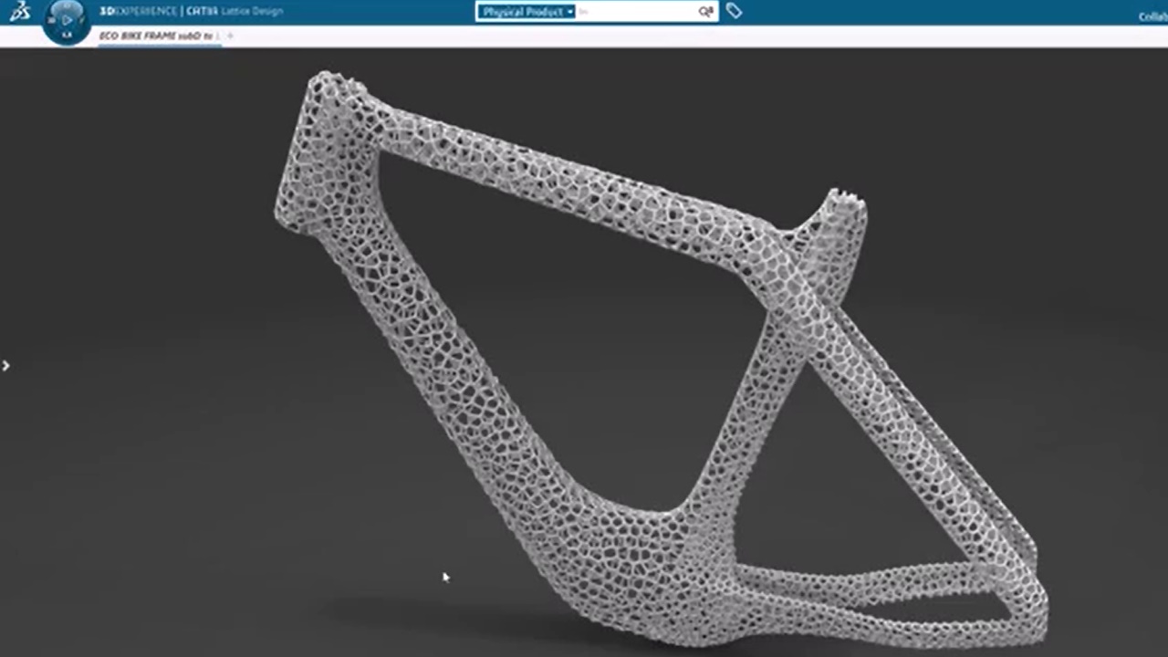The image size is (1168, 657).
Task: Select the compass north quadrant
Action: (67, 5)
